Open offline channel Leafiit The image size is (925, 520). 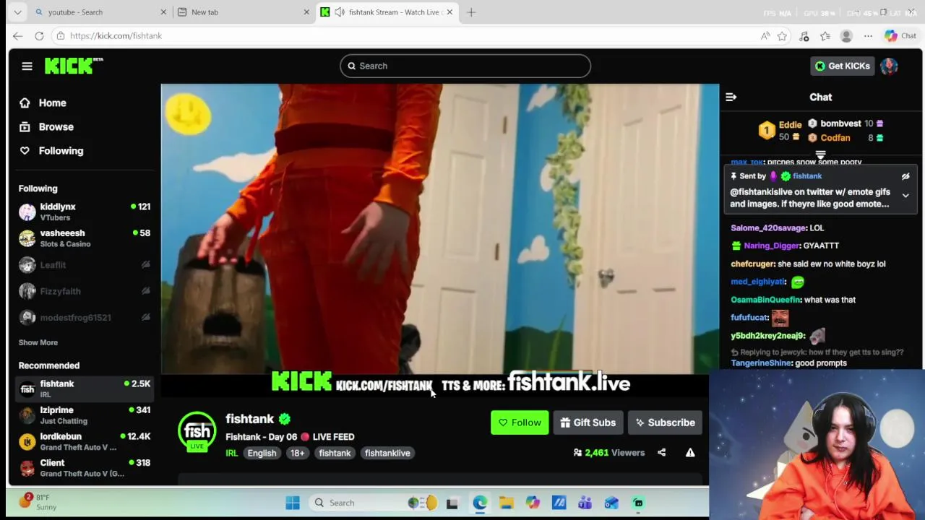84,265
